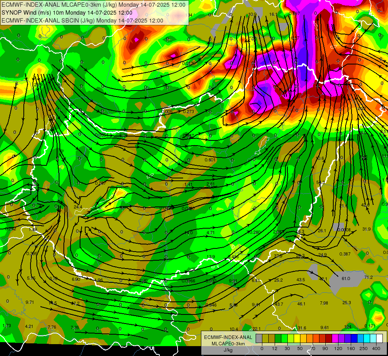Click the value 13.9 on the map

(x=210, y=257)
